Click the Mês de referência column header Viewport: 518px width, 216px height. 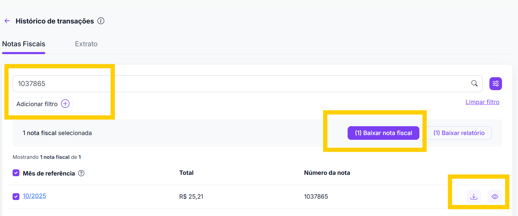49,173
